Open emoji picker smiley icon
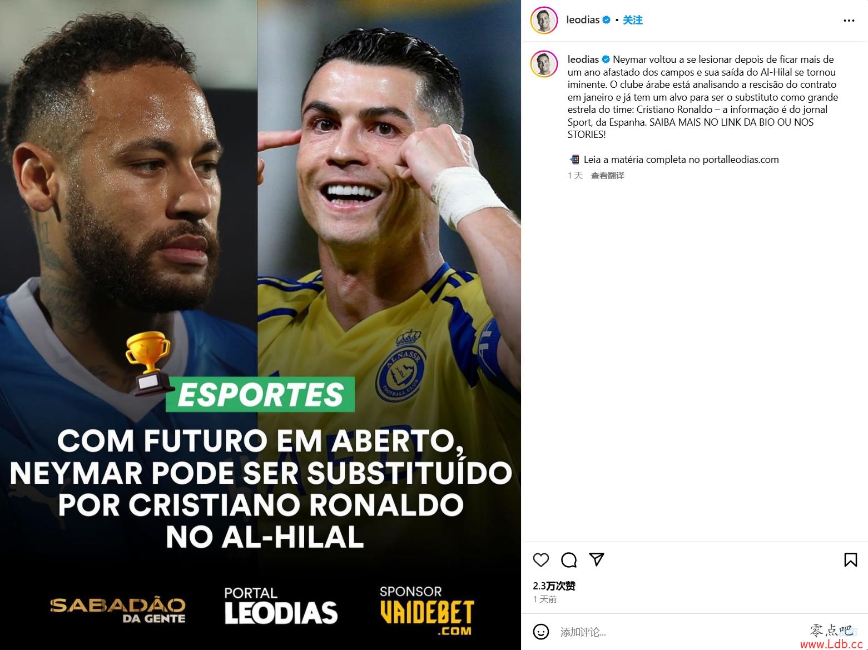This screenshot has height=650, width=868. point(540,632)
